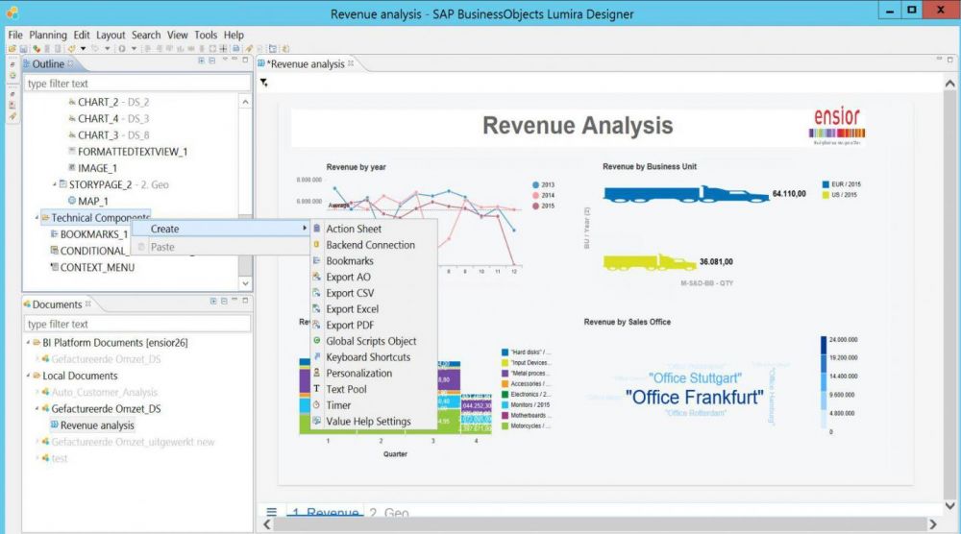
Task: Open the Planning menu
Action: [48, 35]
